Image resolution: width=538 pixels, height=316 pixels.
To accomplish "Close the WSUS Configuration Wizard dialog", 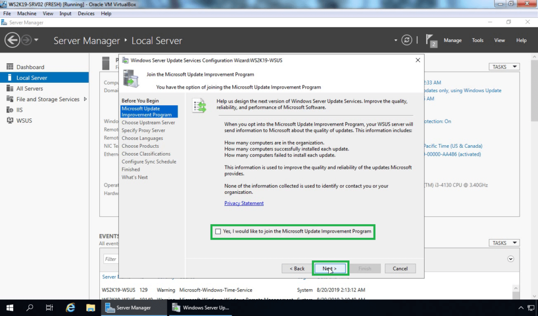I will 418,60.
